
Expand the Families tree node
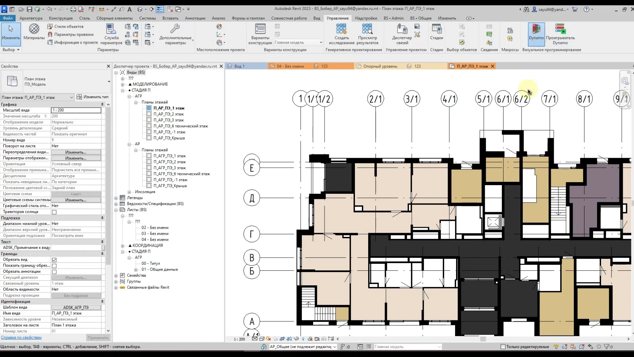tap(116, 276)
